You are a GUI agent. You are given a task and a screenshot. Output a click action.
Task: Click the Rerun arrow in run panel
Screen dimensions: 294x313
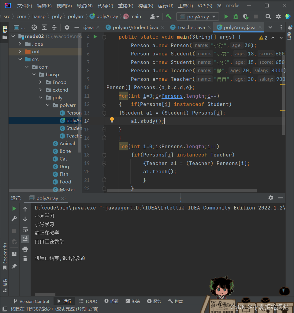[14, 209]
